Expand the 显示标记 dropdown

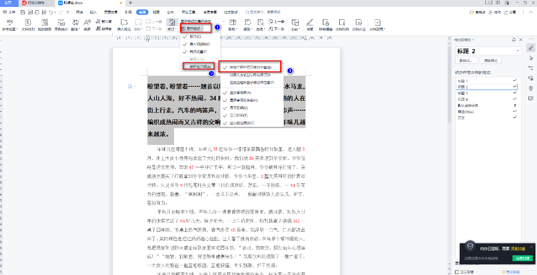click(x=193, y=28)
